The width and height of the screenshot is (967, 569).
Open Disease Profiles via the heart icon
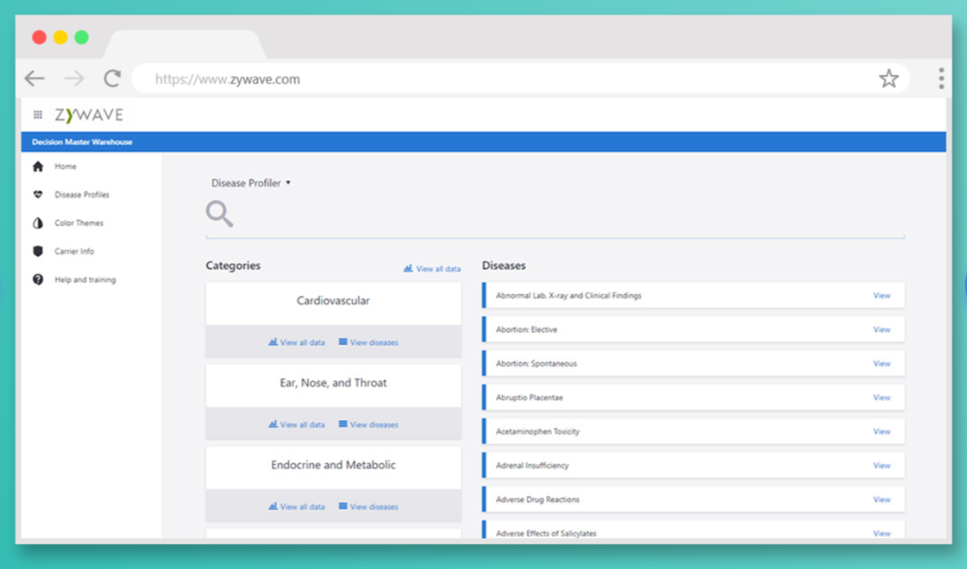tap(38, 195)
